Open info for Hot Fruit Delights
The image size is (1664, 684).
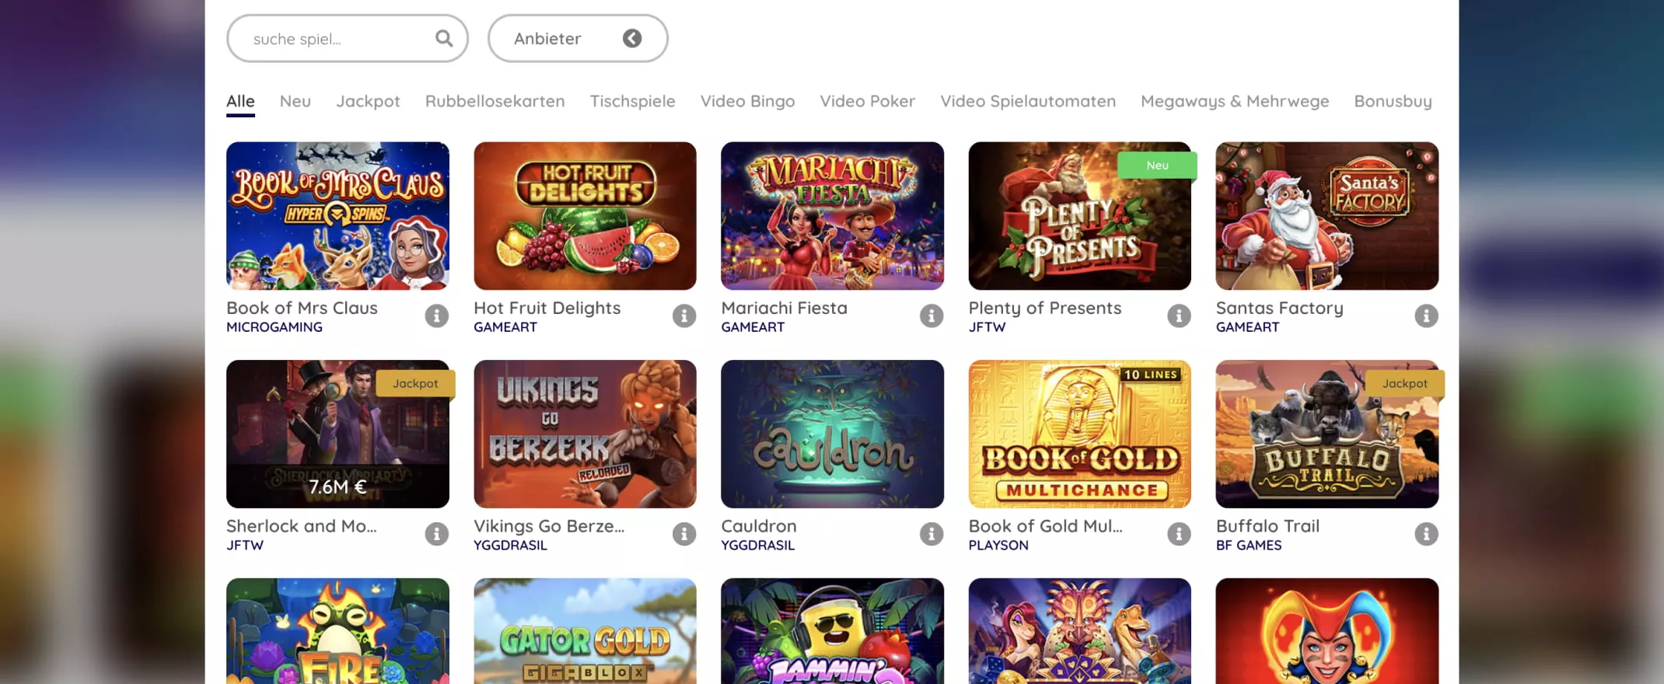pyautogui.click(x=684, y=316)
